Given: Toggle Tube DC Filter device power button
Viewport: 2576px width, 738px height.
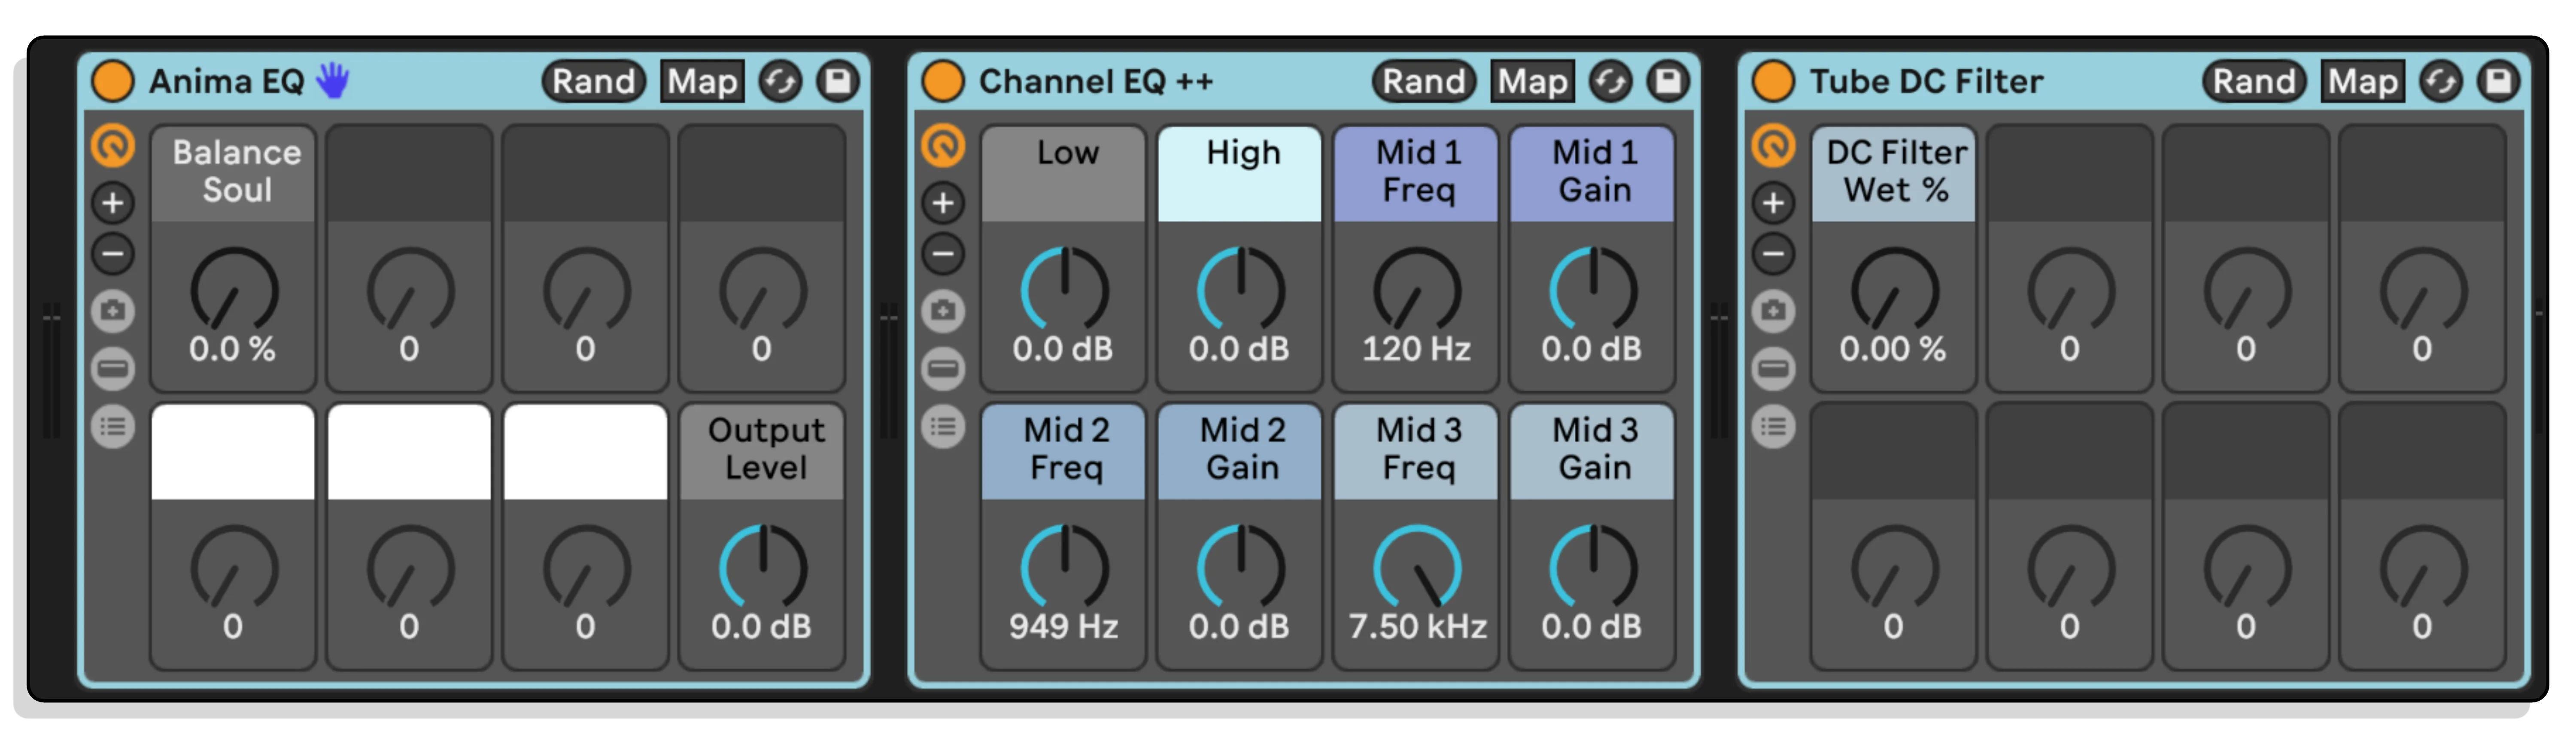Looking at the screenshot, I should coord(1773,81).
